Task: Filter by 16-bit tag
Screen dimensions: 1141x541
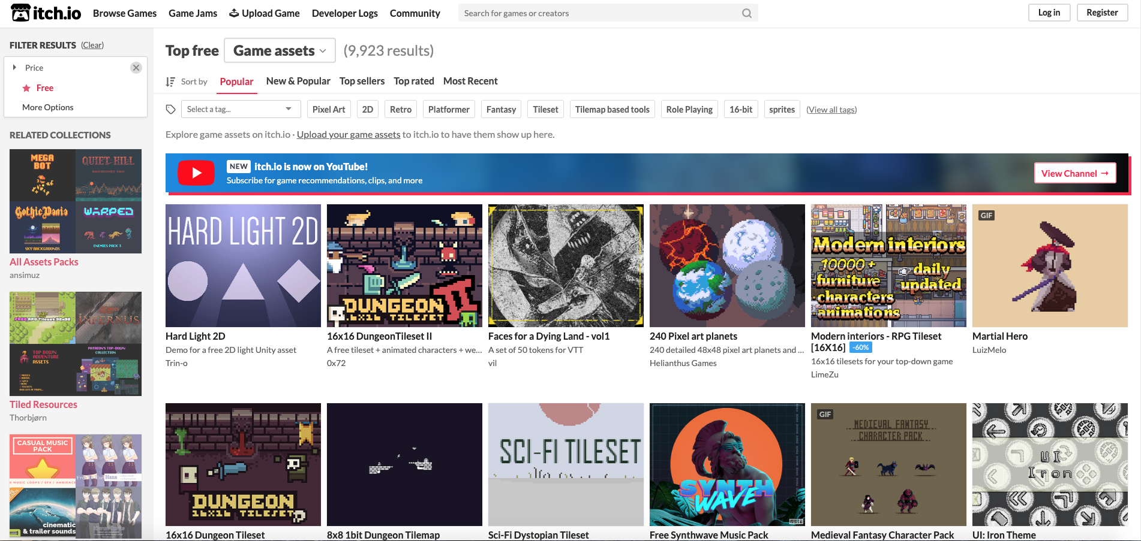Action: (741, 109)
